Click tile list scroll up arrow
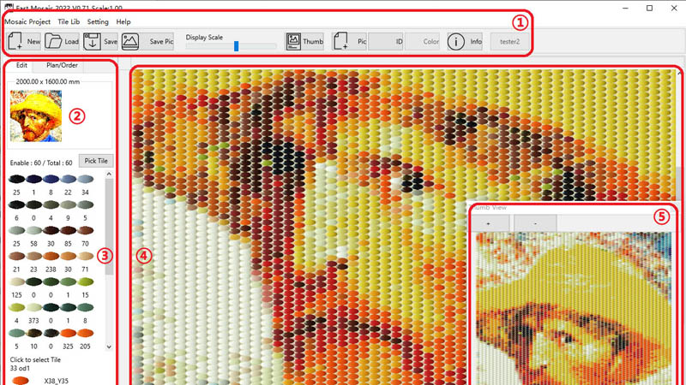Screen dimensions: 686x385 [109, 175]
